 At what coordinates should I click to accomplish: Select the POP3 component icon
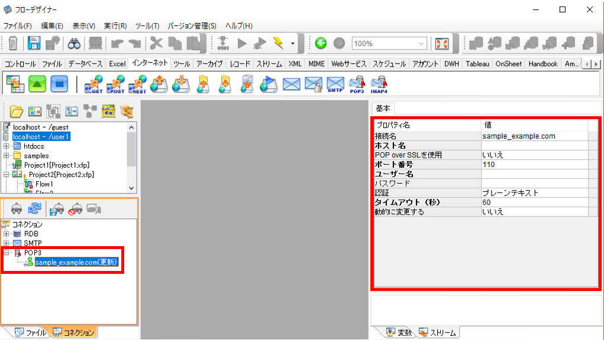pos(357,84)
